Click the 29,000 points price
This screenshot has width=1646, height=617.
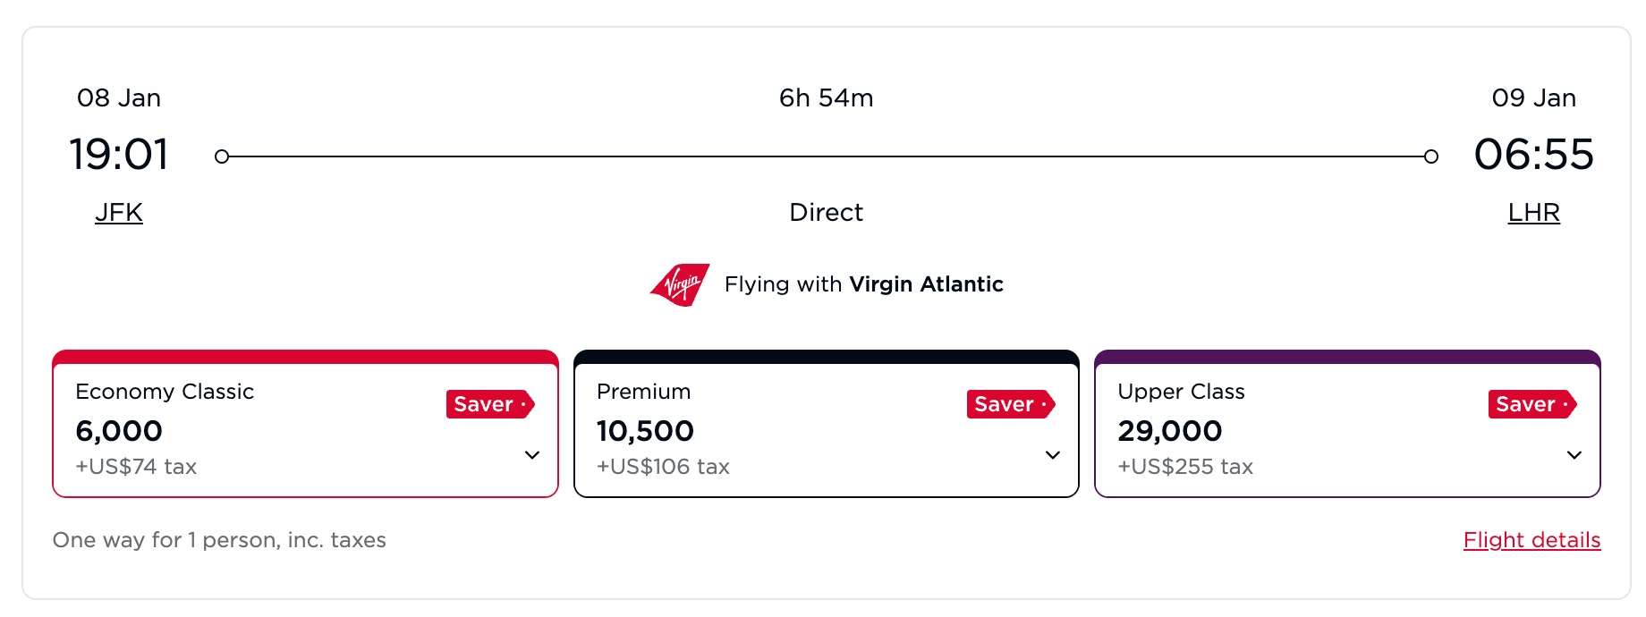(1170, 430)
